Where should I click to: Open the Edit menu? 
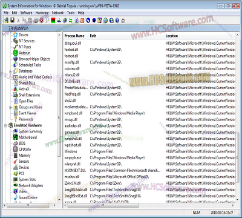[15, 13]
